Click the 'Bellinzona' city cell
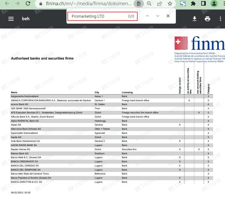This screenshot has height=197, width=225. point(100,174)
